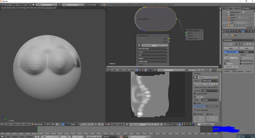The width and height of the screenshot is (255, 138).
Task: Select Lower First field order button
Action: click(x=212, y=106)
